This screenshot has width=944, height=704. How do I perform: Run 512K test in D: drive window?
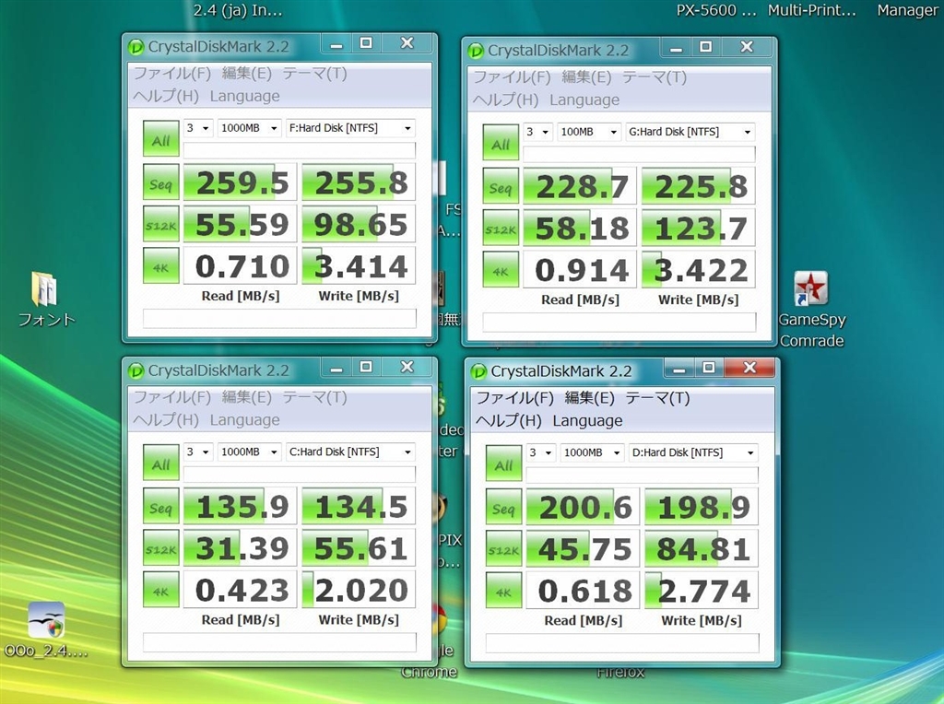[503, 548]
